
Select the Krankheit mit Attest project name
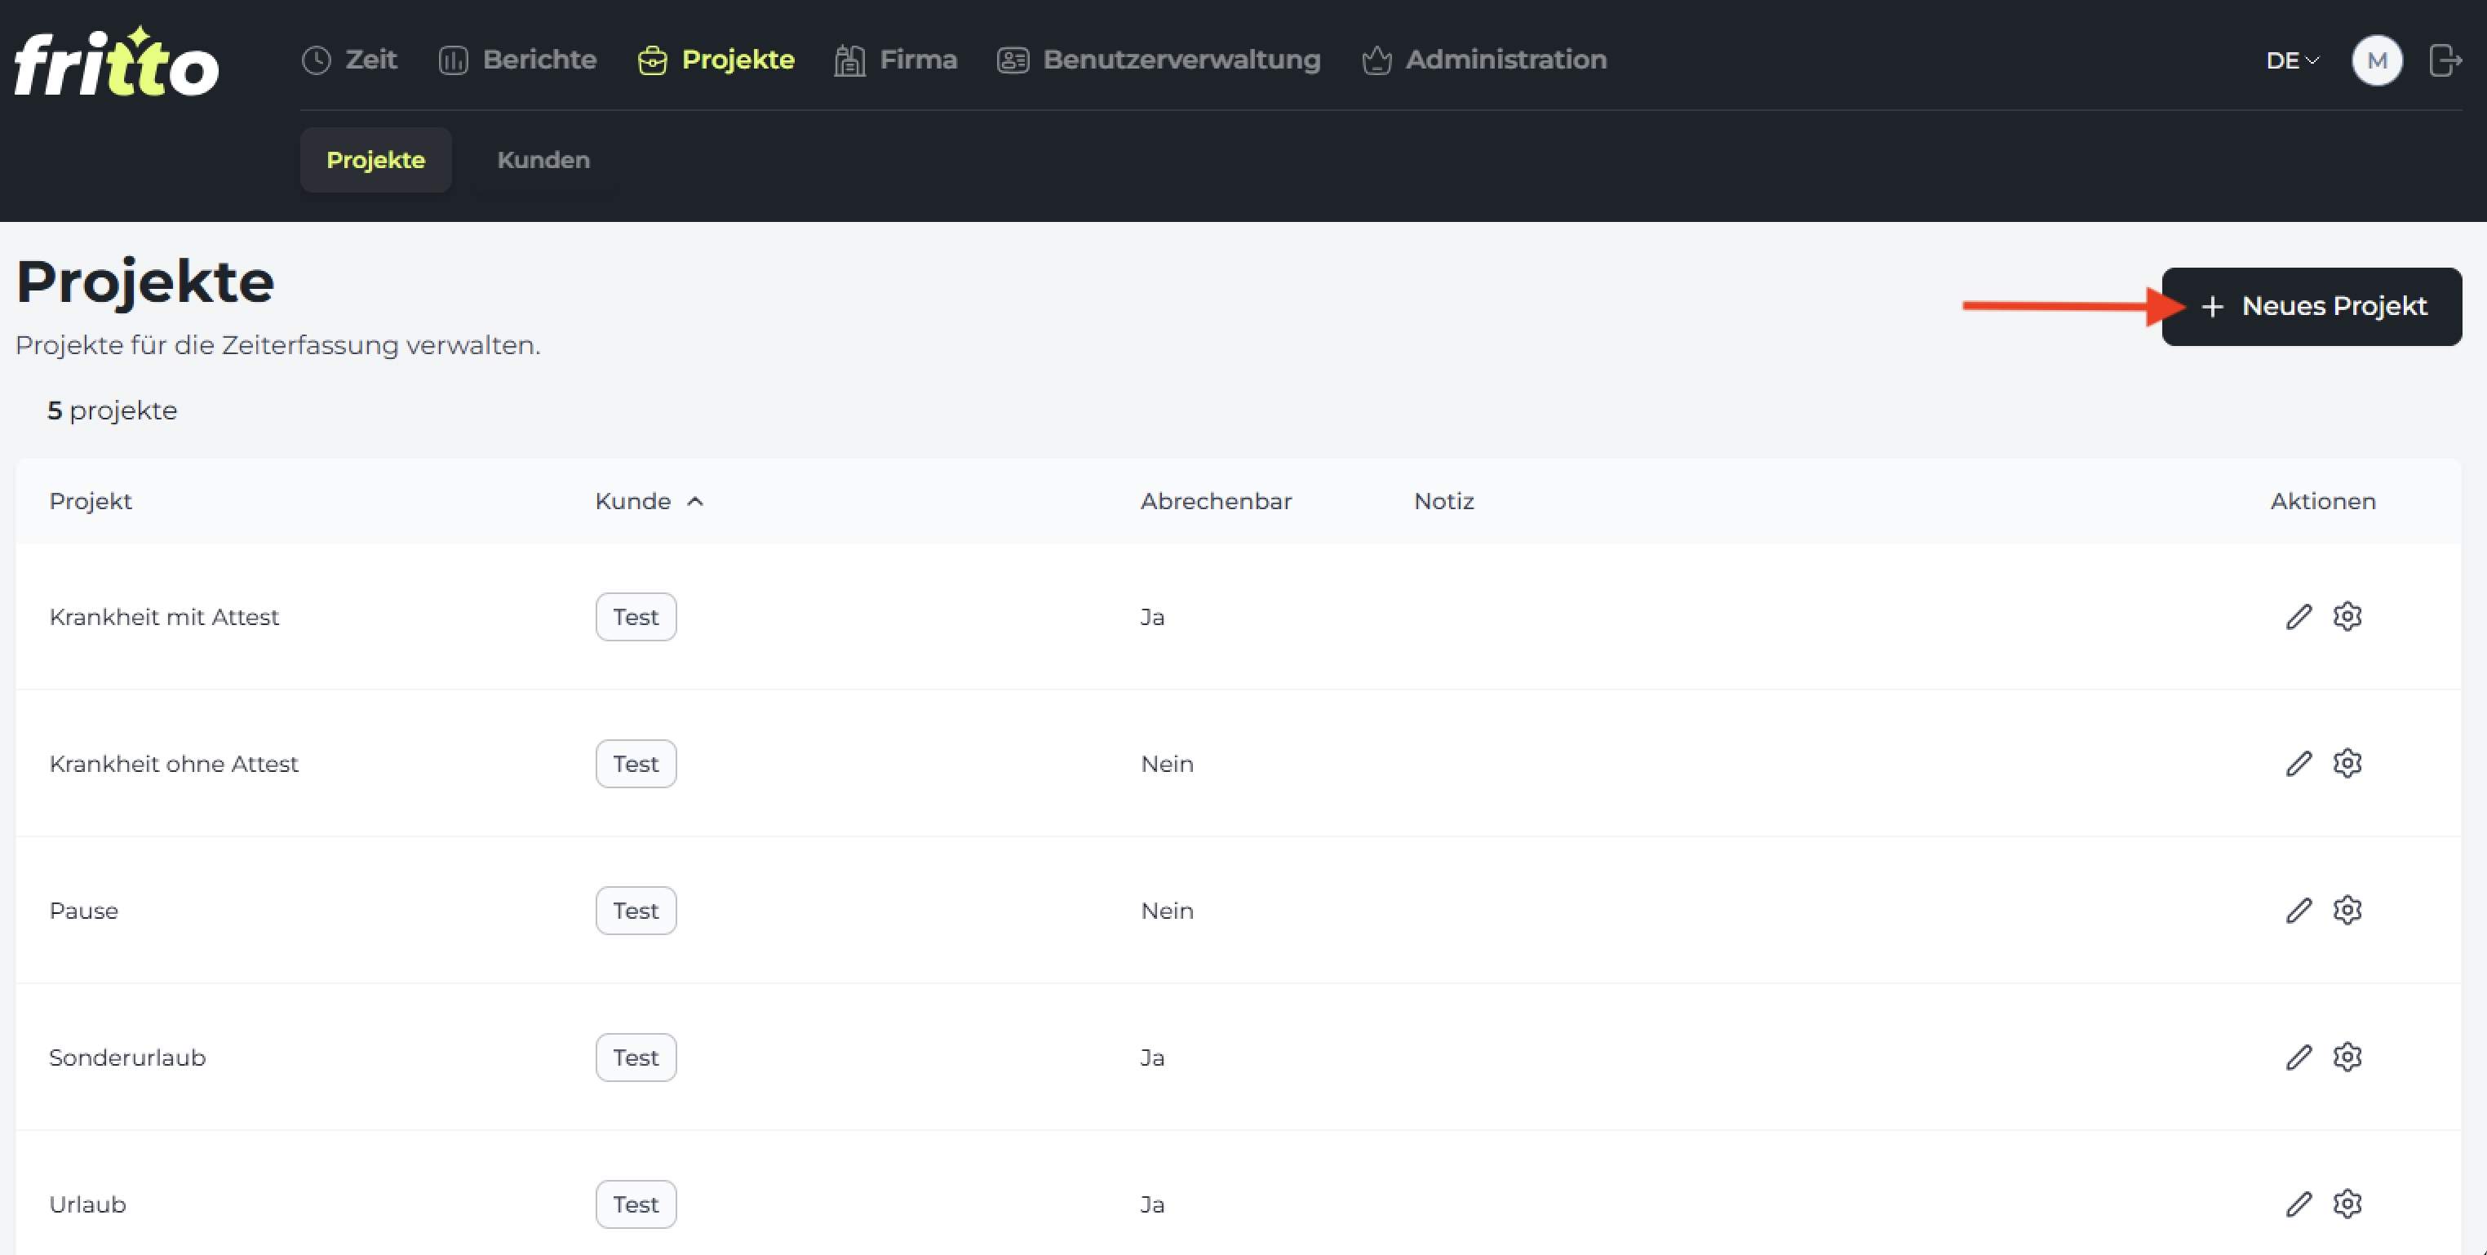(164, 617)
